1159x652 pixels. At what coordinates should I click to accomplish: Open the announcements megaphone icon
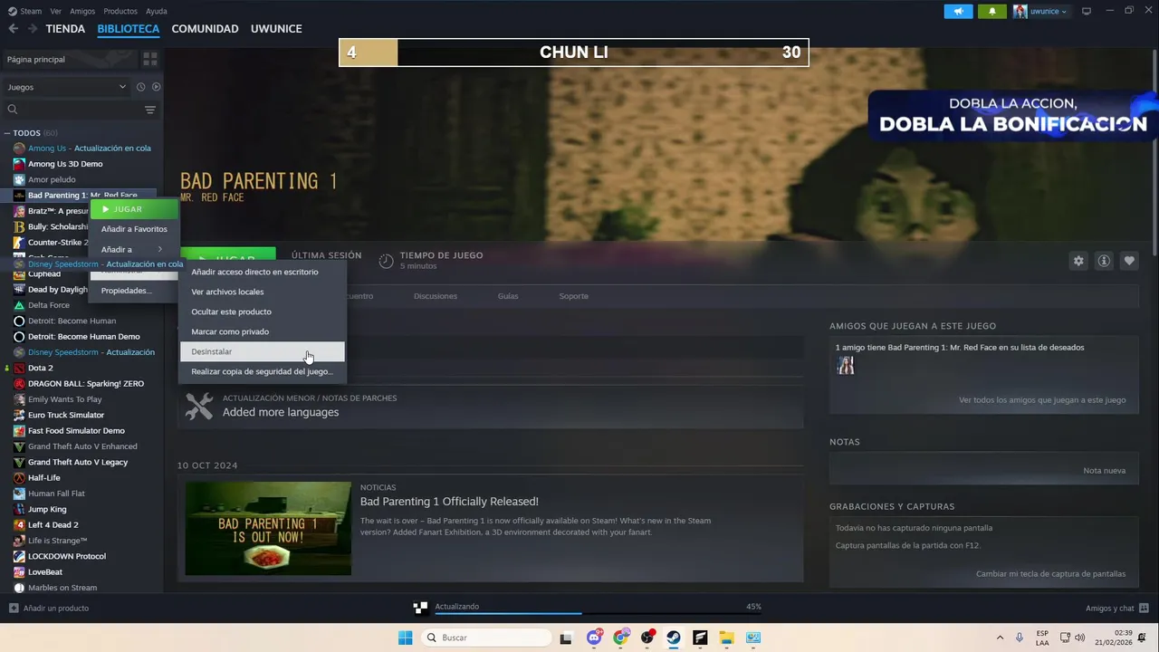coord(958,11)
